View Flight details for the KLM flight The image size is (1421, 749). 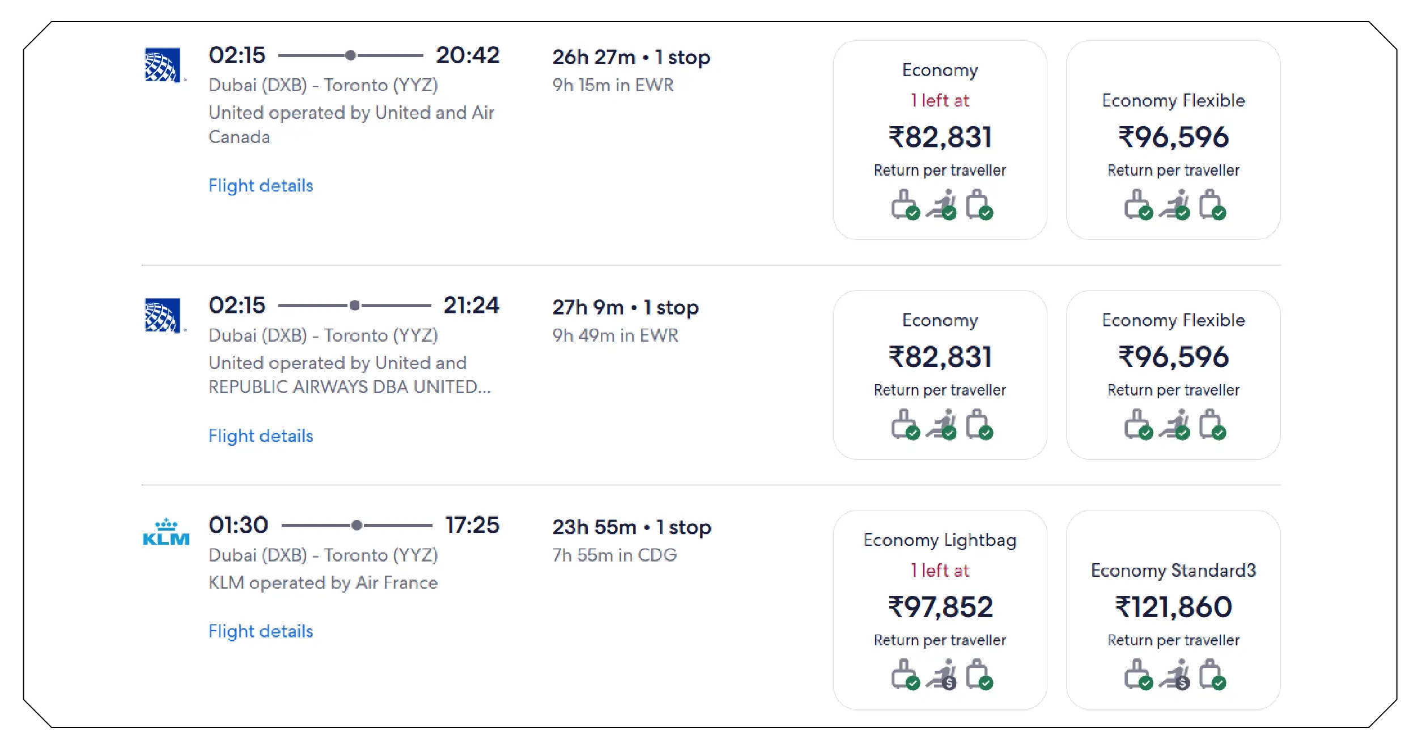tap(260, 631)
